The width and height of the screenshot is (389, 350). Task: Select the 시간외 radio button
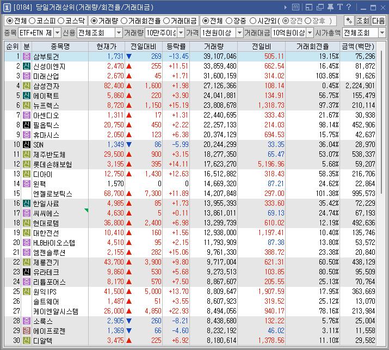click(252, 21)
